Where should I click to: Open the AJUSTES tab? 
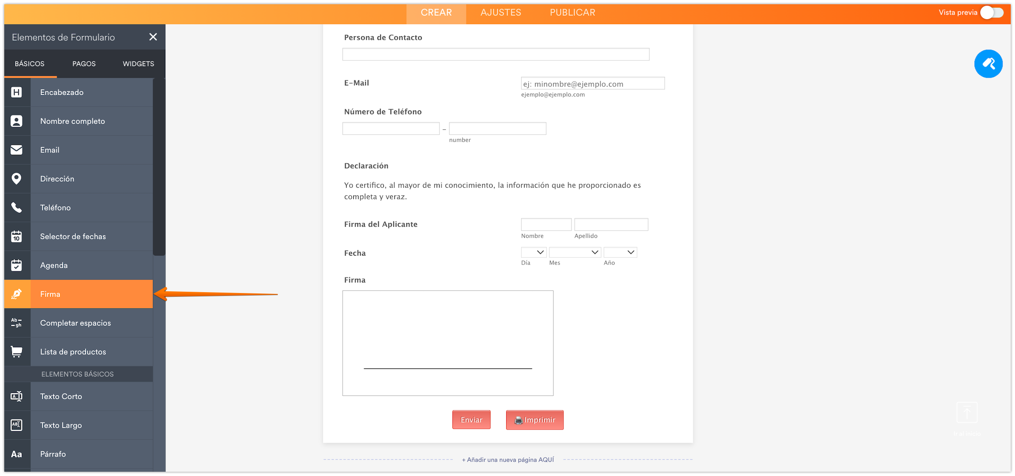pos(501,12)
